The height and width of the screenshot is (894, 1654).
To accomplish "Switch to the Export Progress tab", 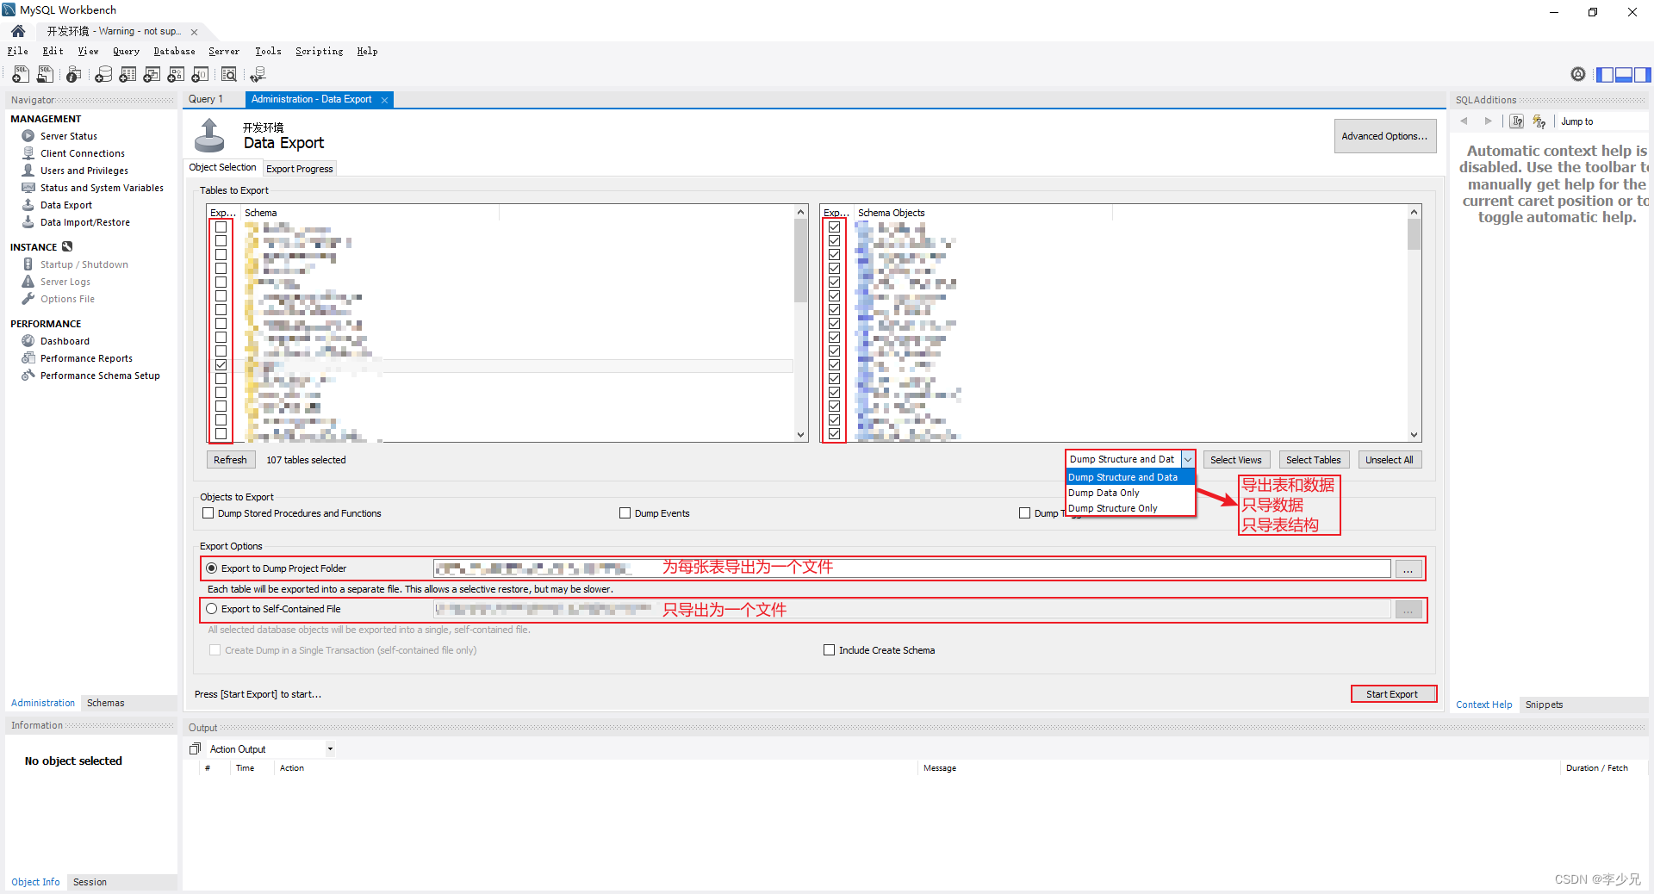I will [299, 169].
